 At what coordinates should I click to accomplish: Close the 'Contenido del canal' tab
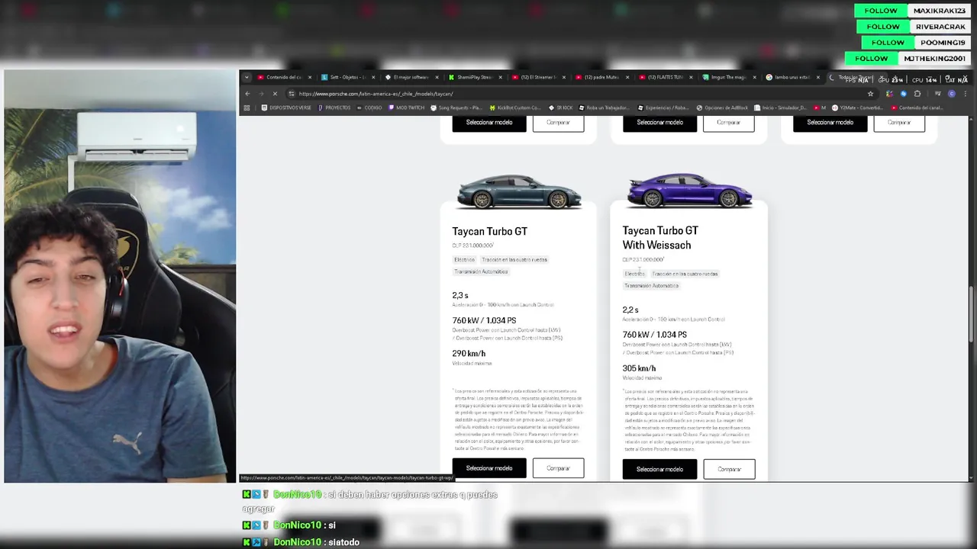309,77
